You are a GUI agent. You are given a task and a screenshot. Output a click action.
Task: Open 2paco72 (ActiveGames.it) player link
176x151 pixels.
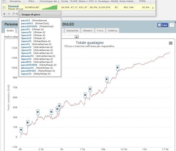point(26,50)
